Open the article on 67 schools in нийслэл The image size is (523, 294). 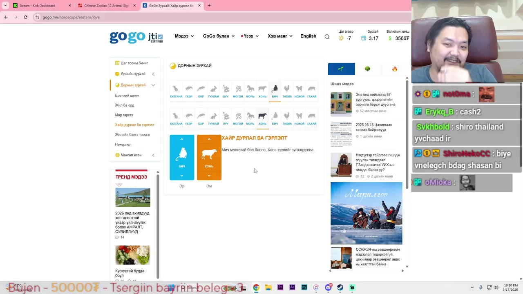click(375, 100)
